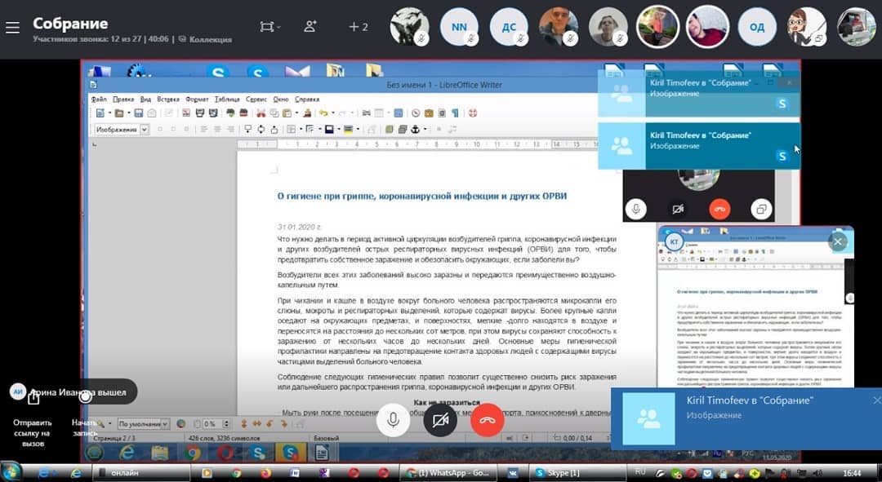This screenshot has height=482, width=882.
Task: Click the Paste clipboard icon in Writer
Action: click(287, 113)
